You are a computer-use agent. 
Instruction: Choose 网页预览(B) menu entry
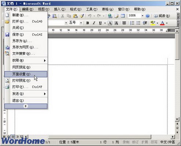click(26, 67)
